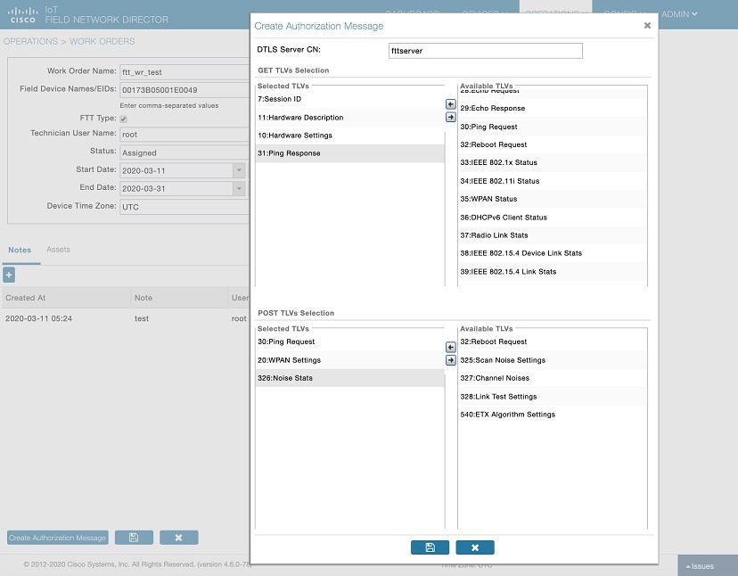Click the right arrow icon in GET TLVs Selection
Viewport: 738px width, 576px height.
tap(453, 117)
